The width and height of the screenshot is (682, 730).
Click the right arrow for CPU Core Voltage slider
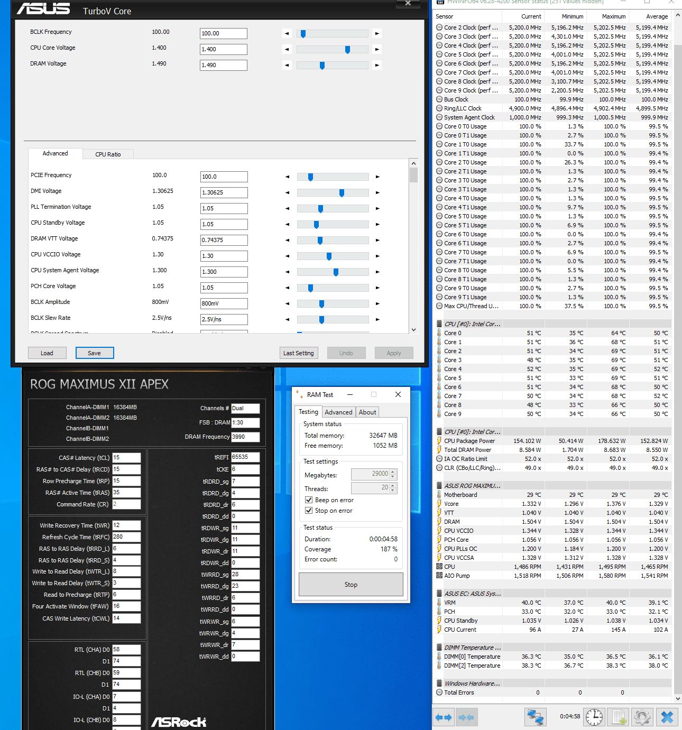377,49
